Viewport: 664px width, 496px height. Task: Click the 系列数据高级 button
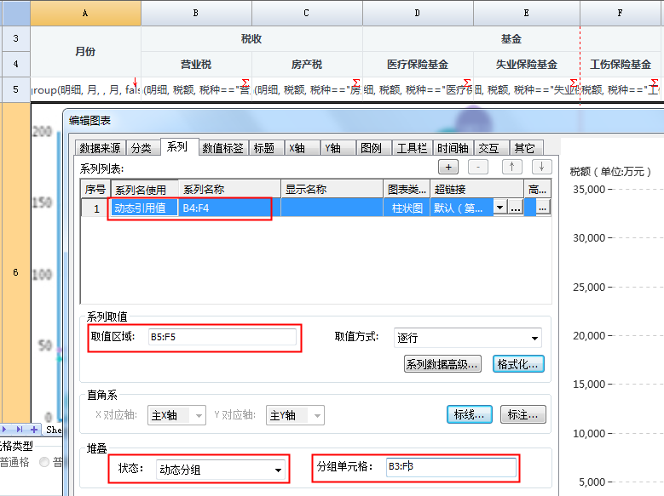pos(442,364)
